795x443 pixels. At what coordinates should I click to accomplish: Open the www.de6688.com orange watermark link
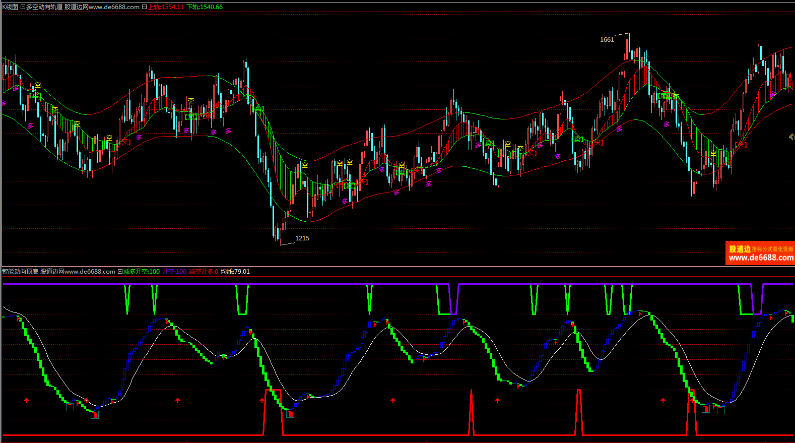(761, 258)
